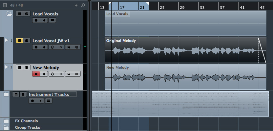Expand the Instrument Tracks folder icon

pos(6,94)
